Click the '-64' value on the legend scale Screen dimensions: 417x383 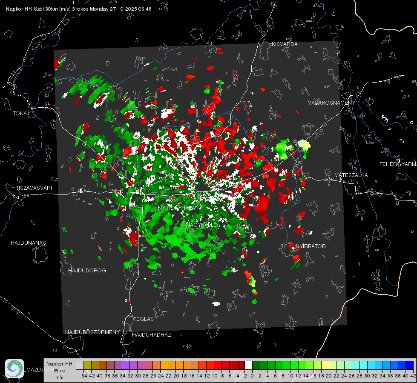83,376
